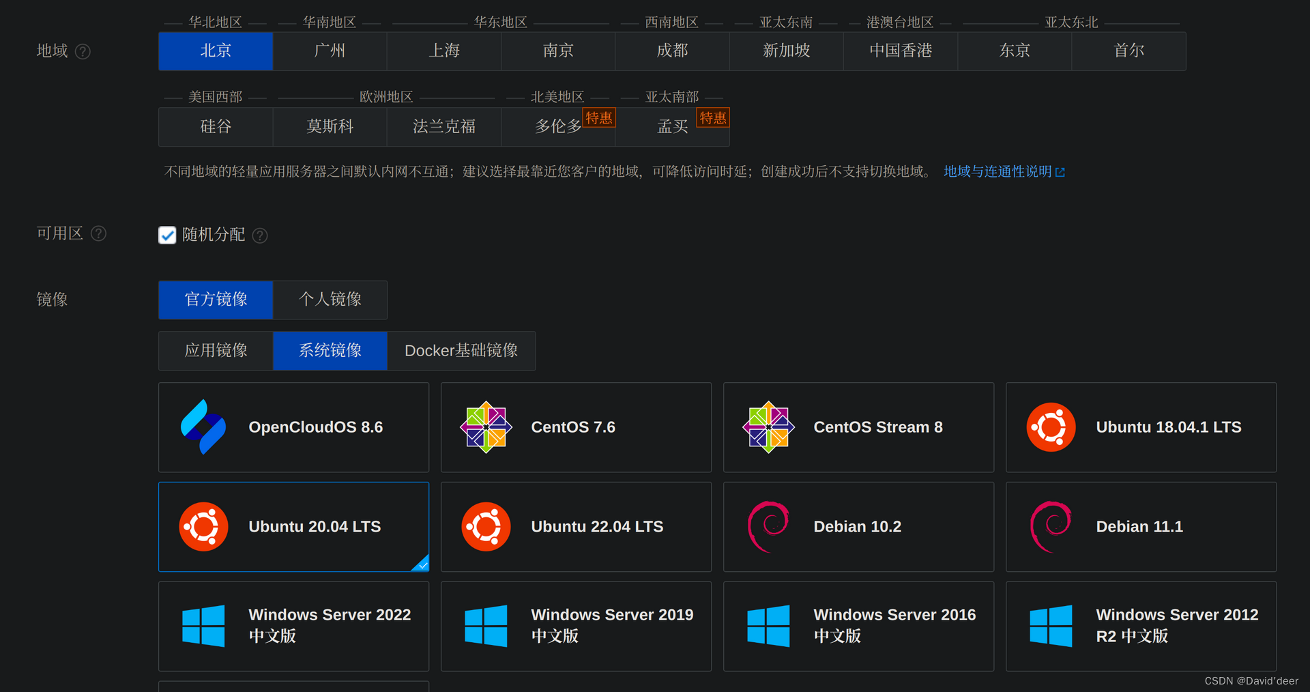Click the Windows Server 2012 R2 logo icon
This screenshot has width=1310, height=692.
(x=1051, y=626)
